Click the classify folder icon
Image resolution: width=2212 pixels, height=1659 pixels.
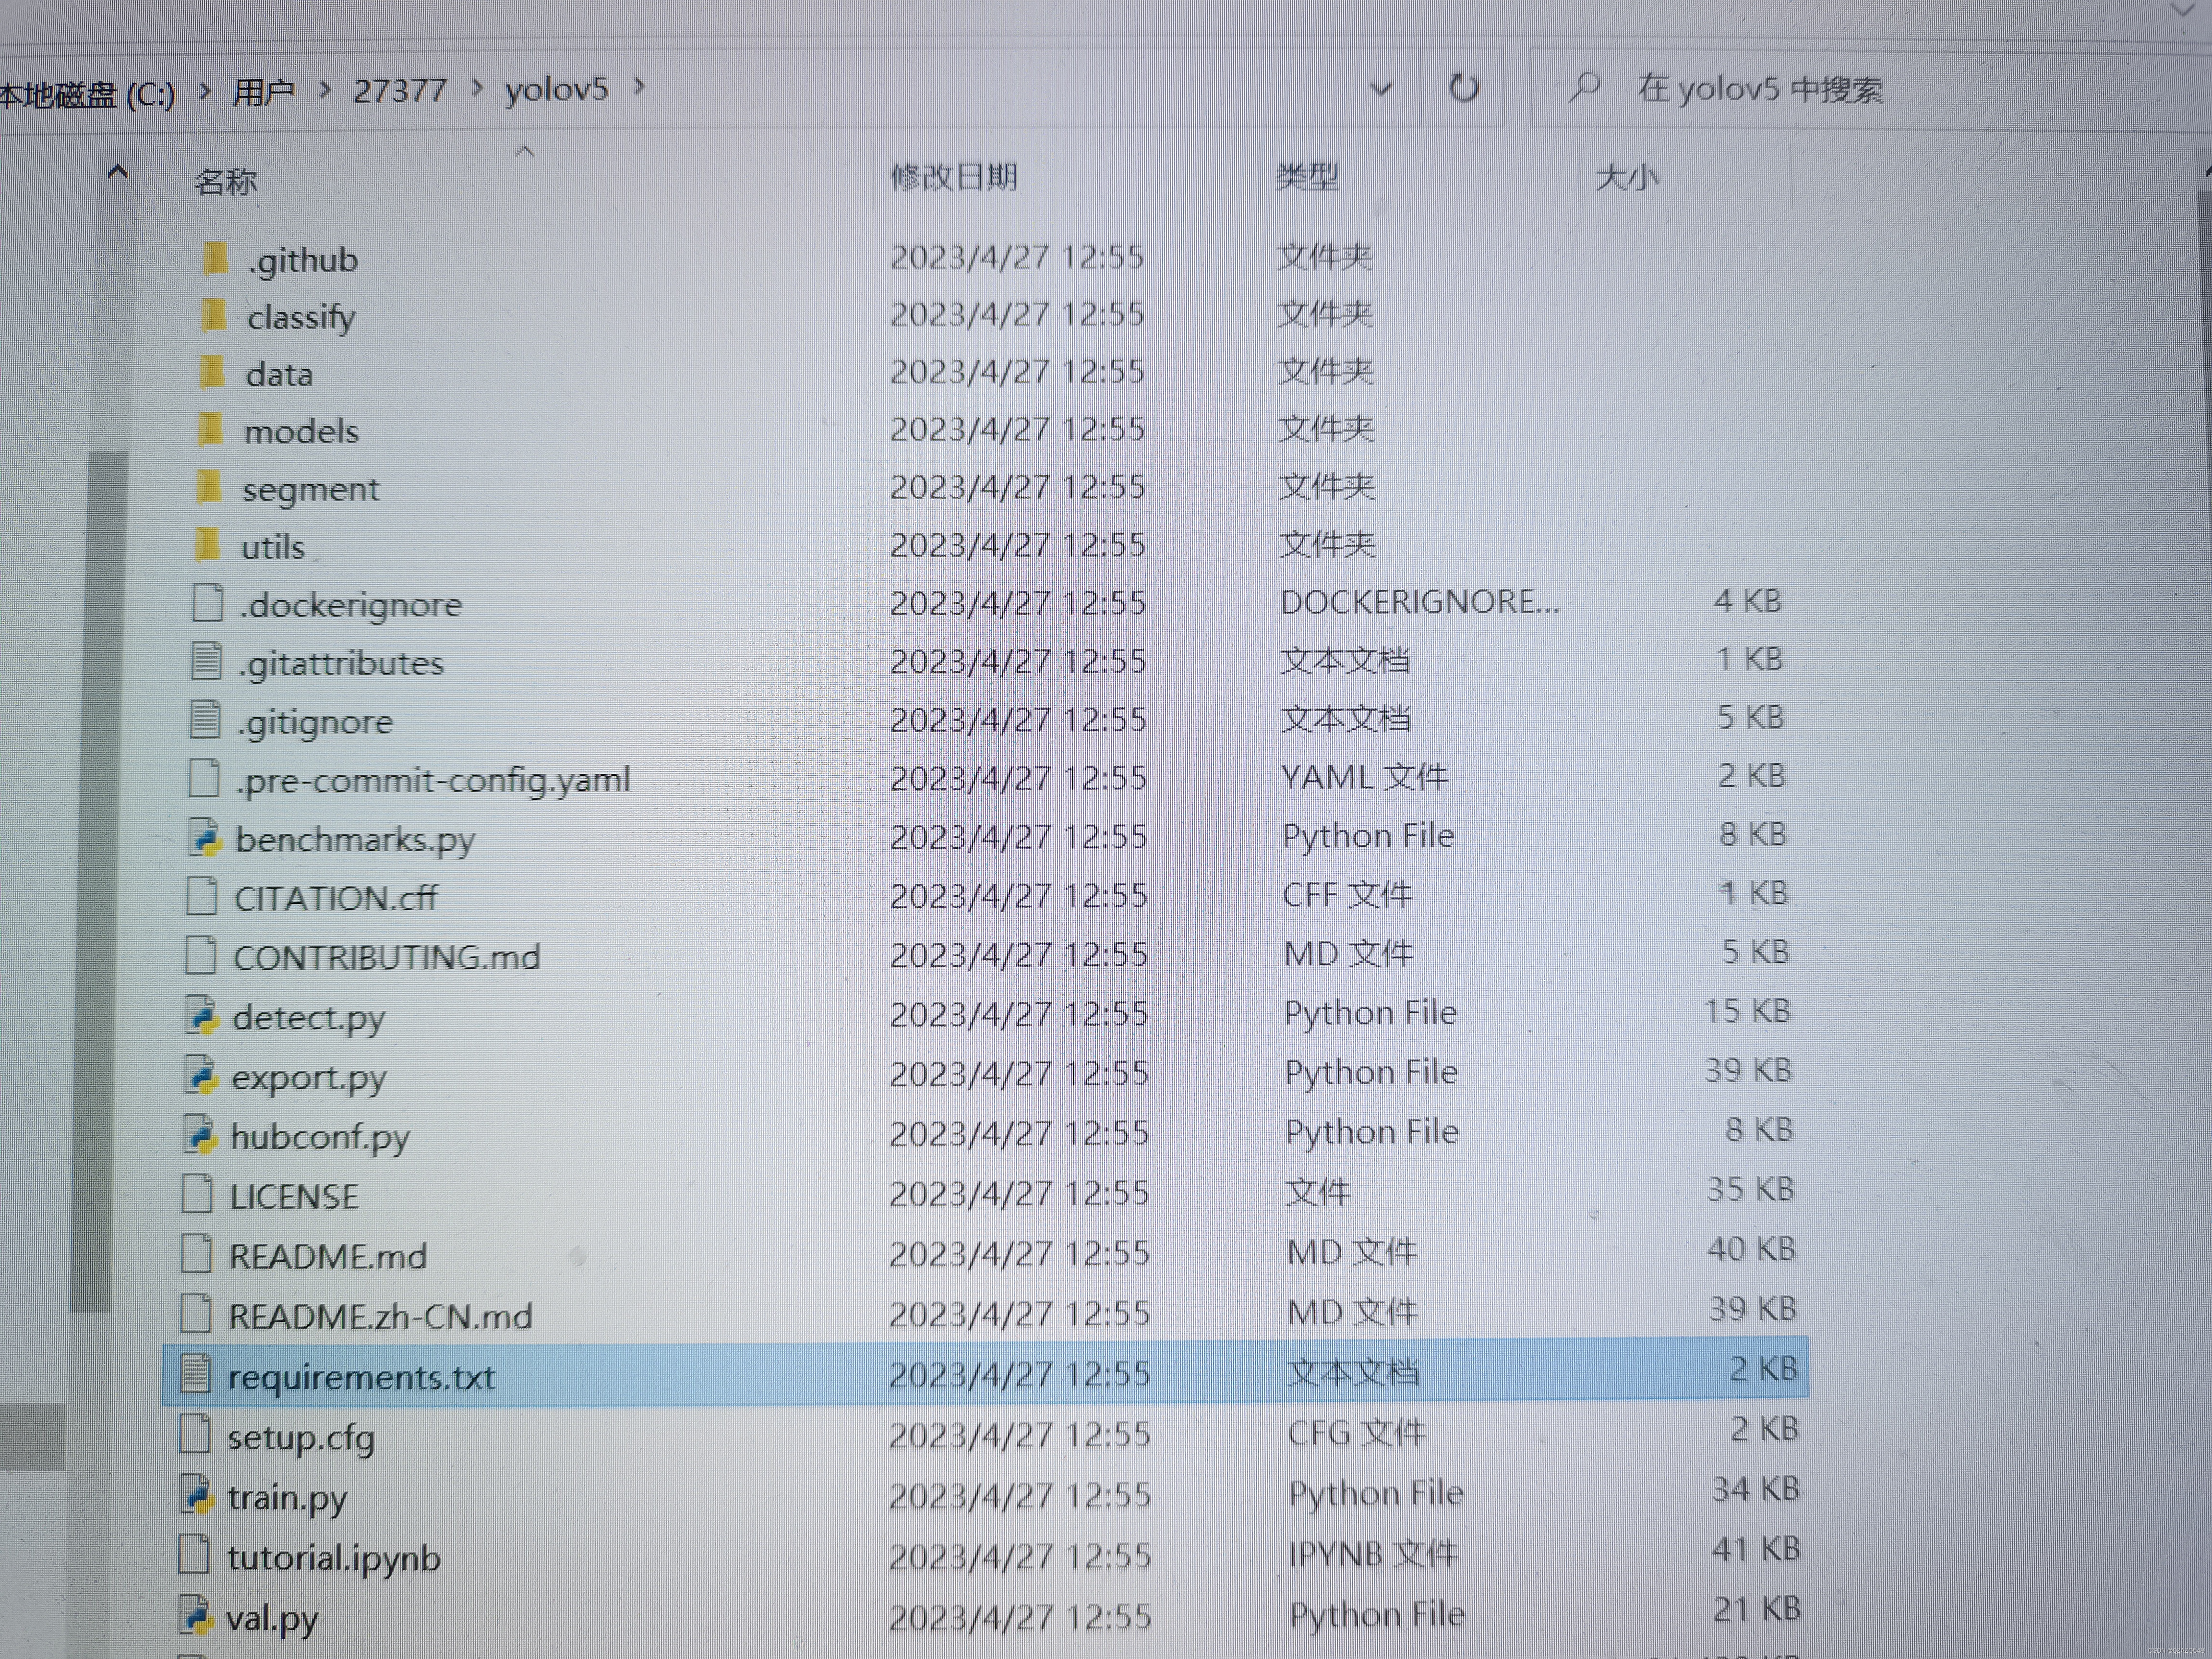tap(213, 316)
